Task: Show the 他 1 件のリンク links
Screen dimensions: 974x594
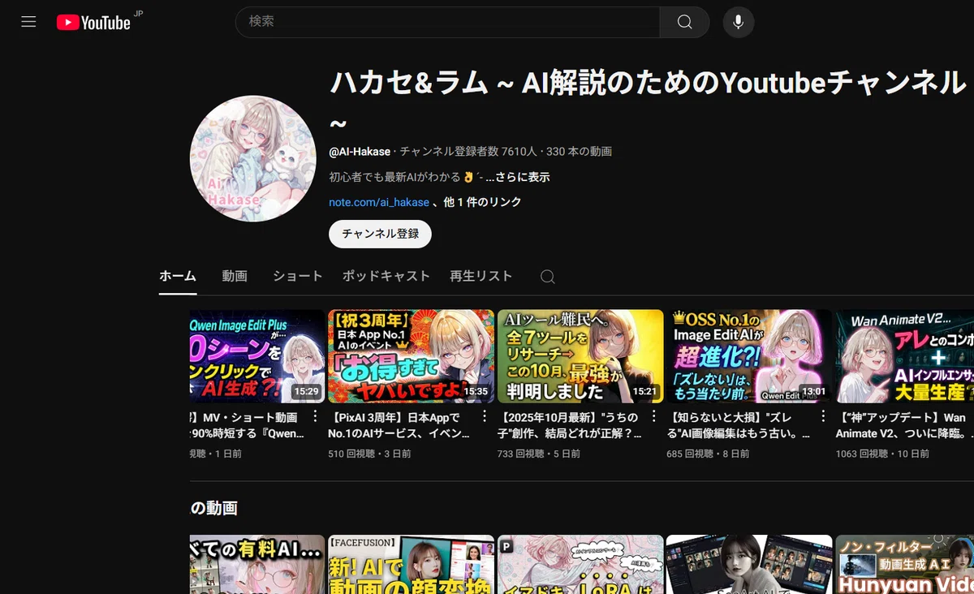Action: 482,202
